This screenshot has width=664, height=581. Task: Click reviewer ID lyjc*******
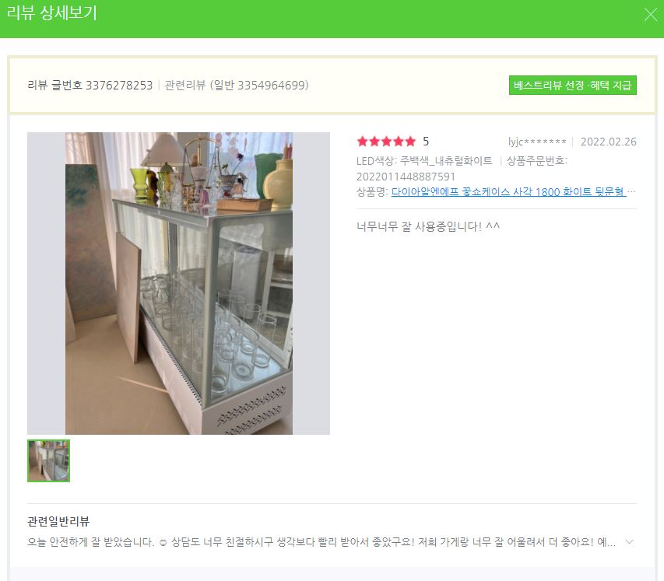537,142
